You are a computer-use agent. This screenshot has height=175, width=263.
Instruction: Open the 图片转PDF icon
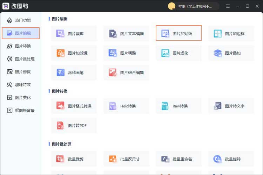coord(60,125)
